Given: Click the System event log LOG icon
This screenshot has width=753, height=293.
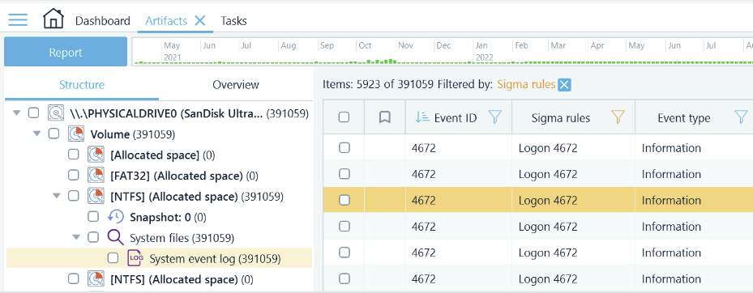Looking at the screenshot, I should (135, 258).
